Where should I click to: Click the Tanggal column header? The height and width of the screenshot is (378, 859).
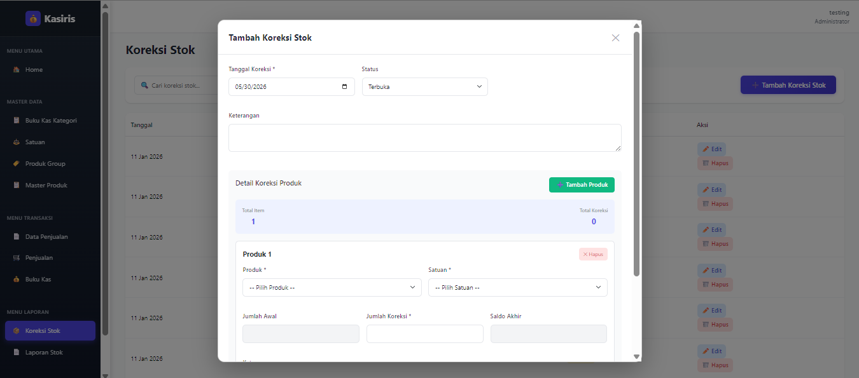tap(141, 125)
